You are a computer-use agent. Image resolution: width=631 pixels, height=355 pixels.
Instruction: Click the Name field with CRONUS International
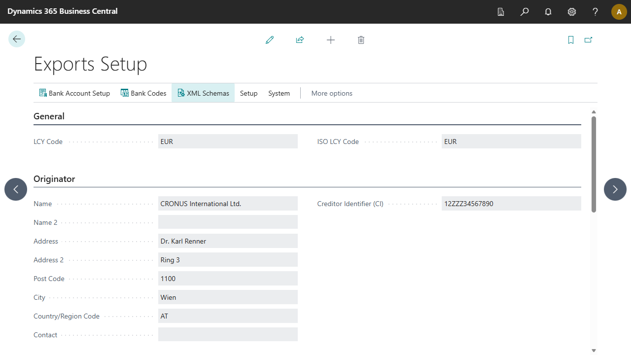point(228,204)
